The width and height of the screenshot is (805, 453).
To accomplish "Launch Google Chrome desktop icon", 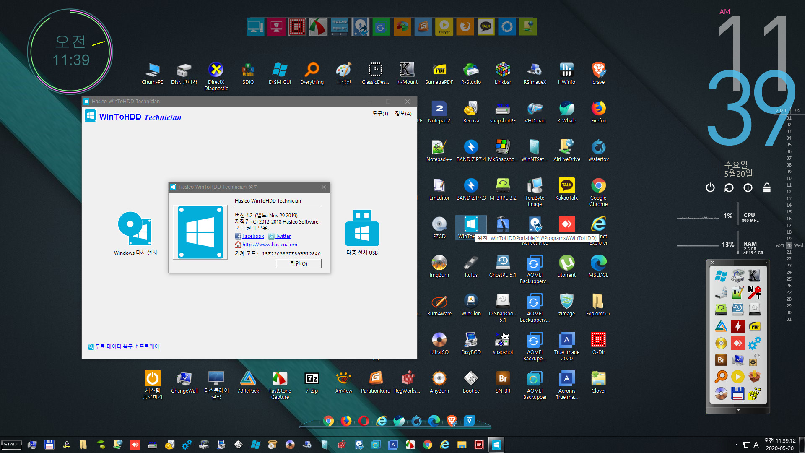I will (598, 192).
